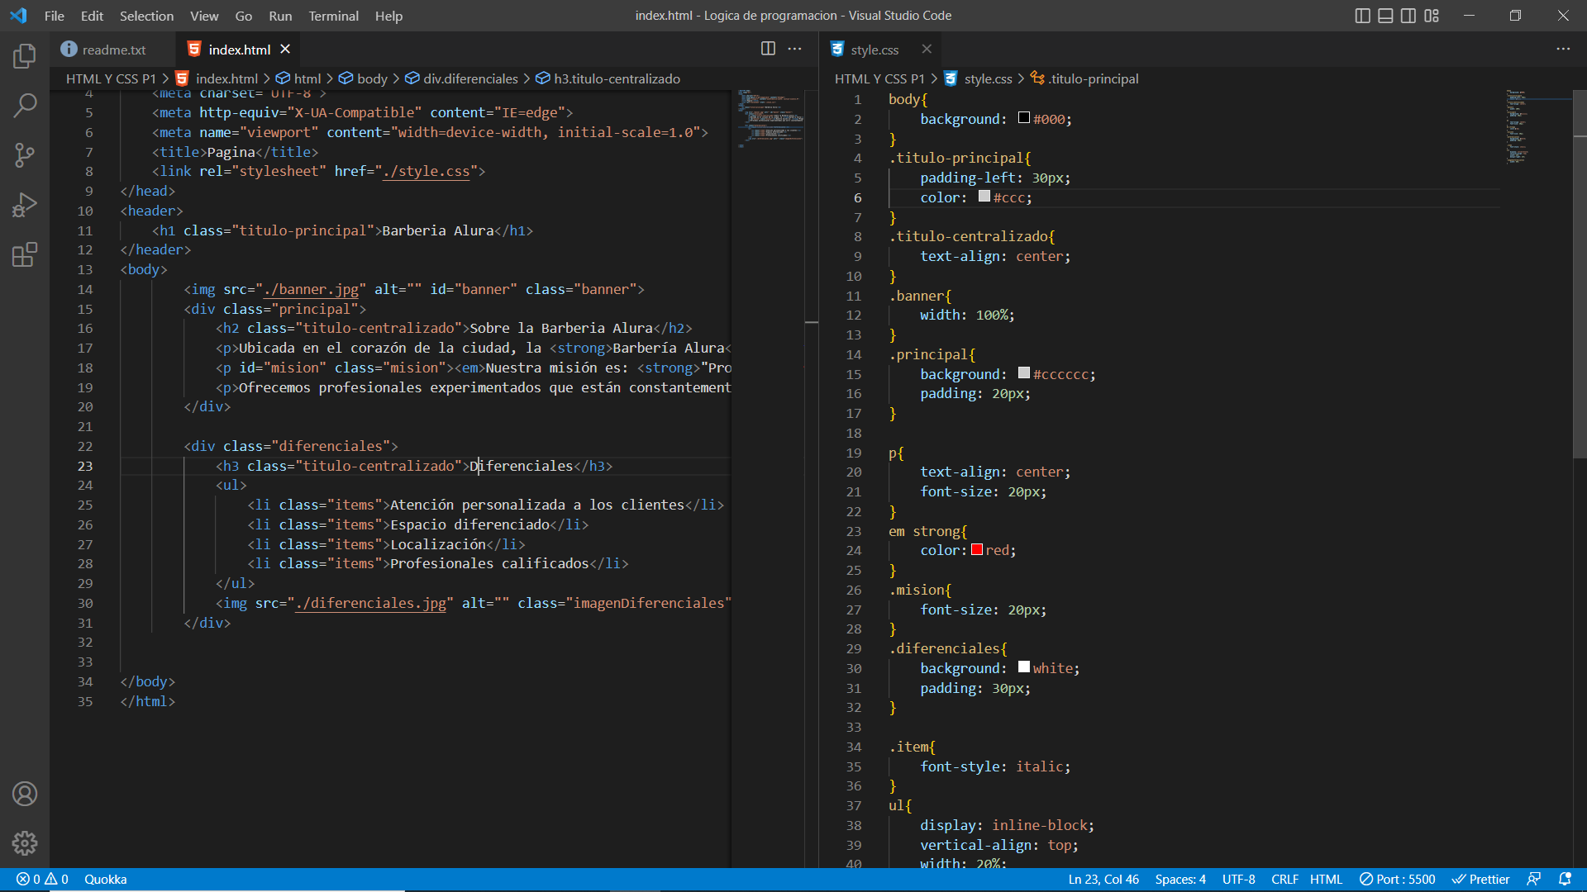
Task: Toggle secondary side bar layout icon
Action: click(x=1408, y=16)
